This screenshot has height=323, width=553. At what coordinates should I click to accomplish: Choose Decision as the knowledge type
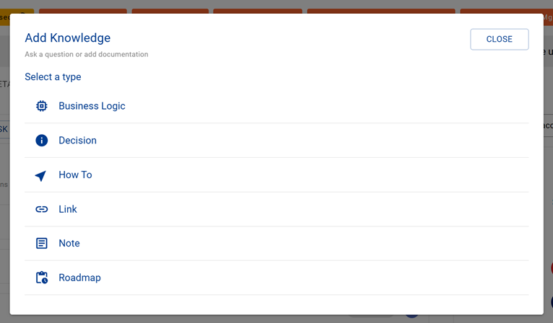[x=77, y=141]
